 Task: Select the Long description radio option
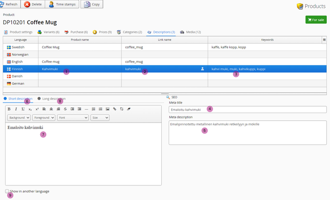pos(39,98)
